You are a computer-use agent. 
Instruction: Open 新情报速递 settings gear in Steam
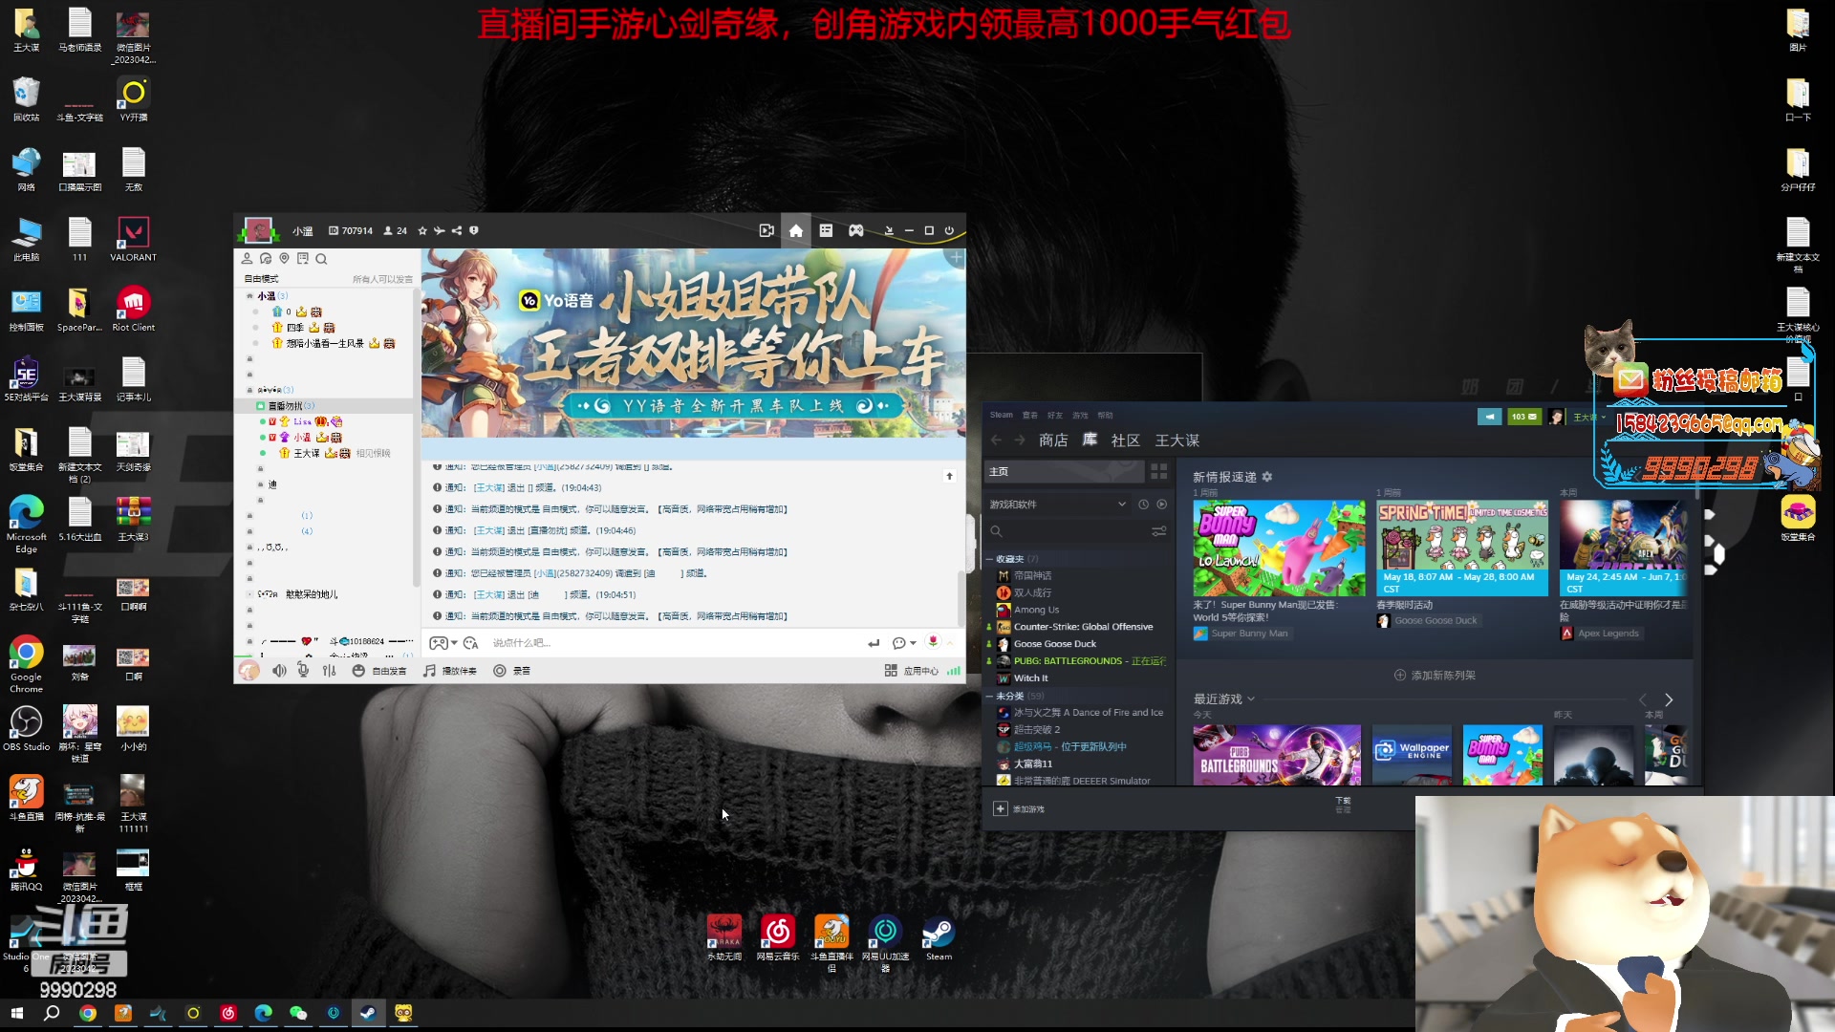[x=1267, y=477]
